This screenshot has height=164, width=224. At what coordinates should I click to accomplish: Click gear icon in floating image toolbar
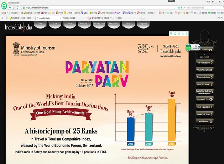[x=187, y=34]
